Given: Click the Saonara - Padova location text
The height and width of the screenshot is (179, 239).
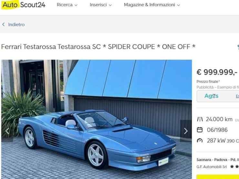Looking at the screenshot, I should point(216,160).
